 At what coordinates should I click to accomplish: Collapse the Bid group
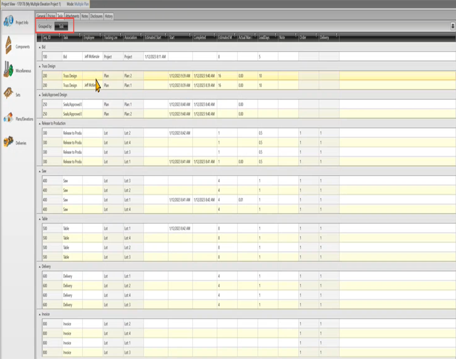40,47
